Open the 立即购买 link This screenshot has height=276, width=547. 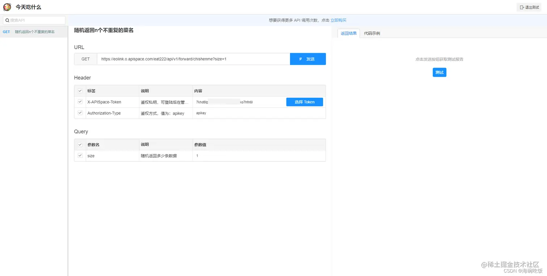(338, 20)
